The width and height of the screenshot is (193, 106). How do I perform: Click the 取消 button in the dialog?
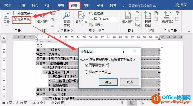(x=130, y=82)
